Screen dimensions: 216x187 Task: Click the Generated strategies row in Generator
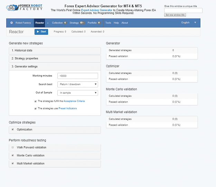(x=152, y=50)
